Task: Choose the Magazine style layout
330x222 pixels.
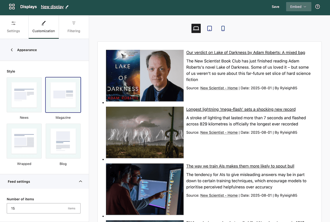Action: 63,95
